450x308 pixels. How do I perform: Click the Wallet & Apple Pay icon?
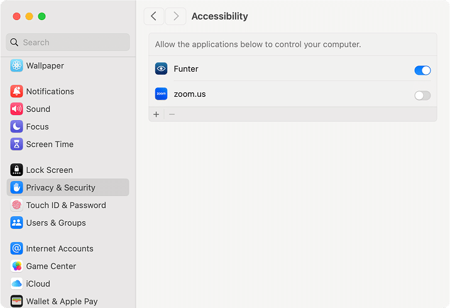coord(16,301)
